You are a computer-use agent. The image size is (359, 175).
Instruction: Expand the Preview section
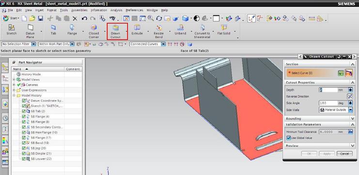(x=353, y=146)
